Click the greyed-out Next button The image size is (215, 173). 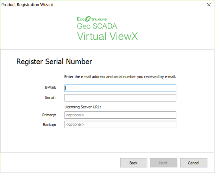(164, 163)
